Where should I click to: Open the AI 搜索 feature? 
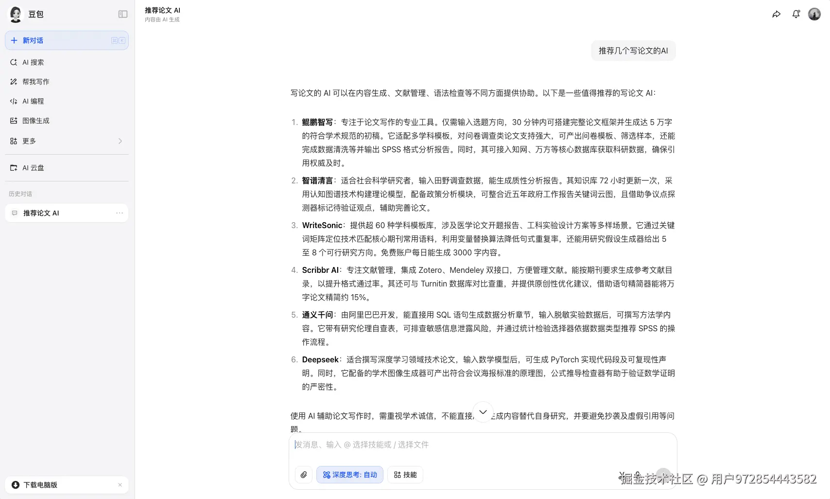click(33, 62)
